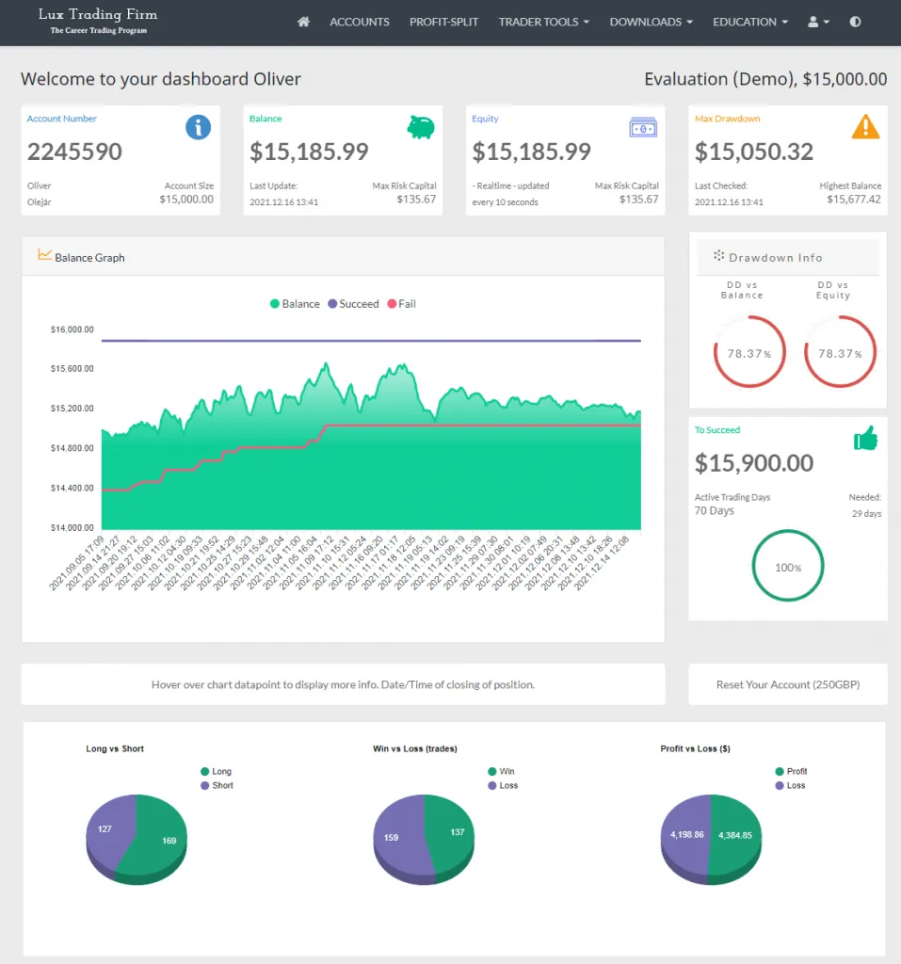Viewport: 901px width, 964px height.
Task: Toggle the Fail series legend item
Action: [401, 304]
